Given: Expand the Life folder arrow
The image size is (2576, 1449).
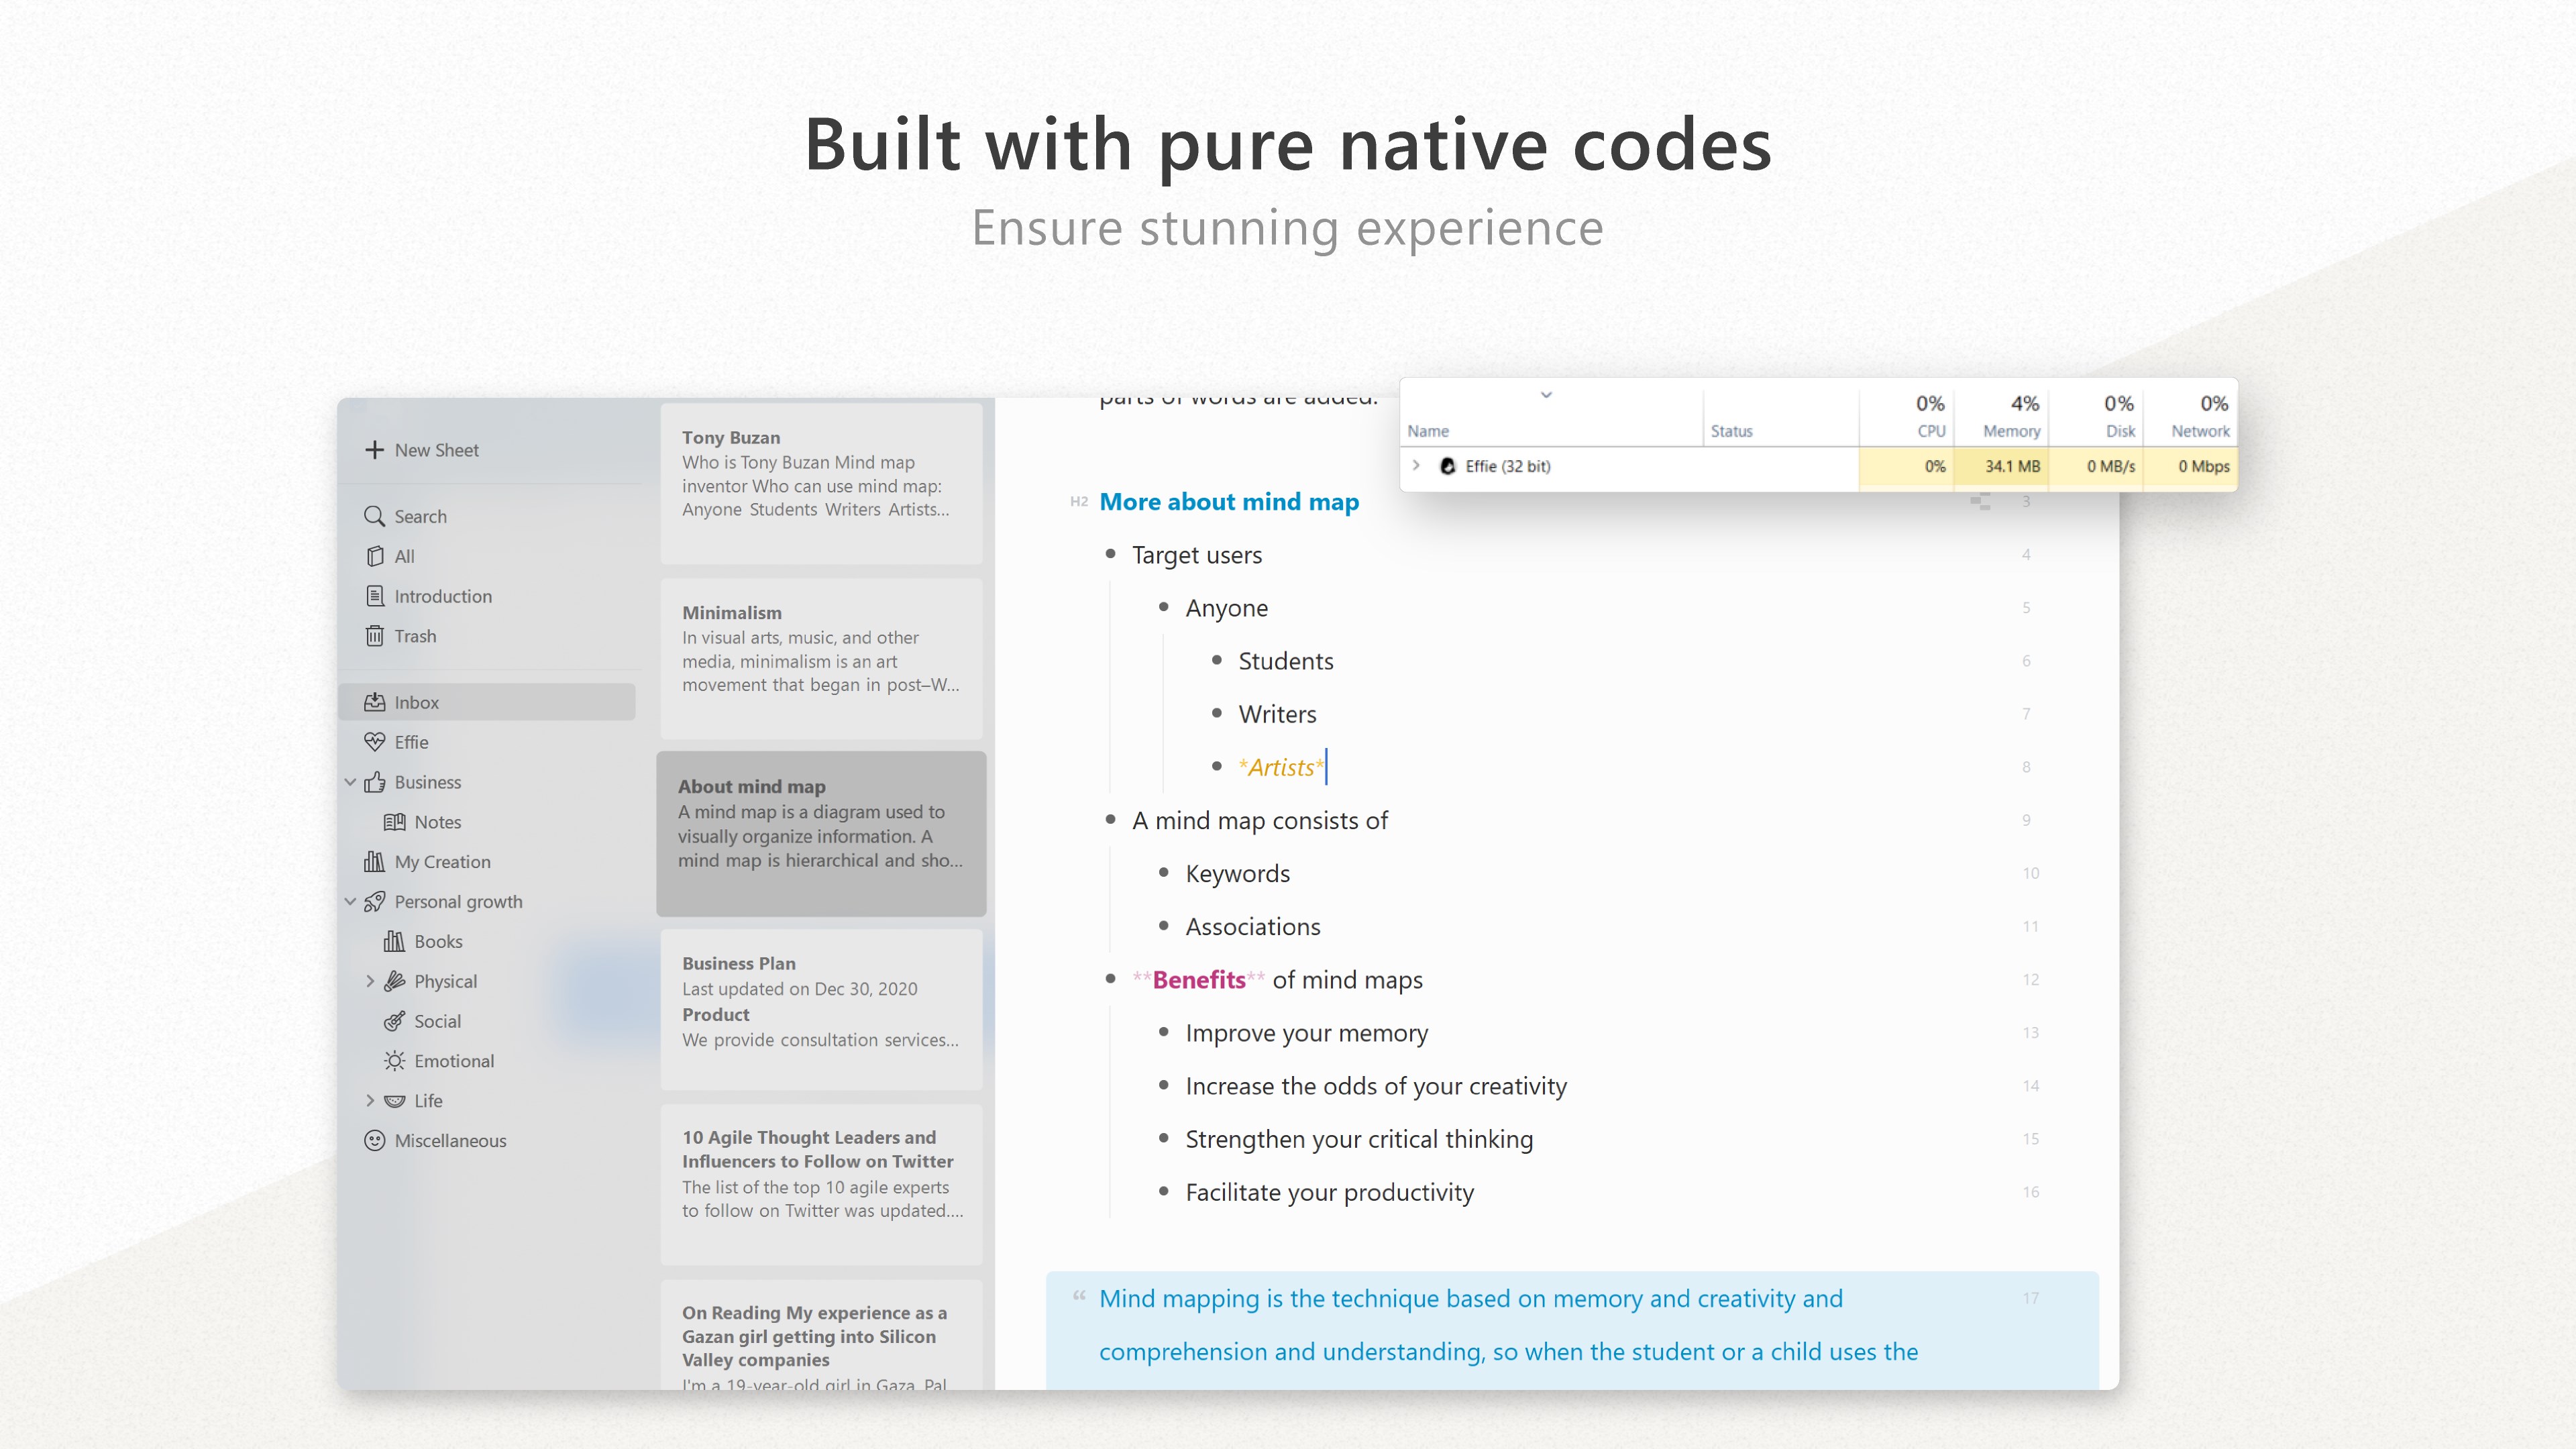Looking at the screenshot, I should (x=370, y=1100).
